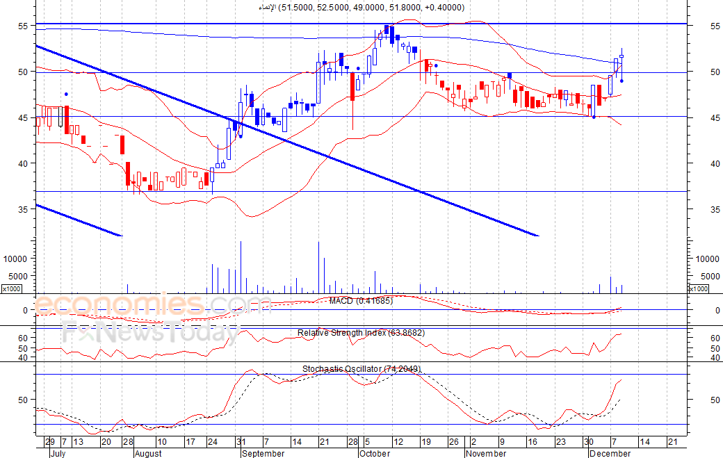Click the Stochastic Oscillator (74.2049) label
The image size is (723, 458).
pos(361,368)
